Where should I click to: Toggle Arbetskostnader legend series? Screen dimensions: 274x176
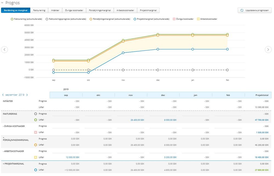(207, 19)
